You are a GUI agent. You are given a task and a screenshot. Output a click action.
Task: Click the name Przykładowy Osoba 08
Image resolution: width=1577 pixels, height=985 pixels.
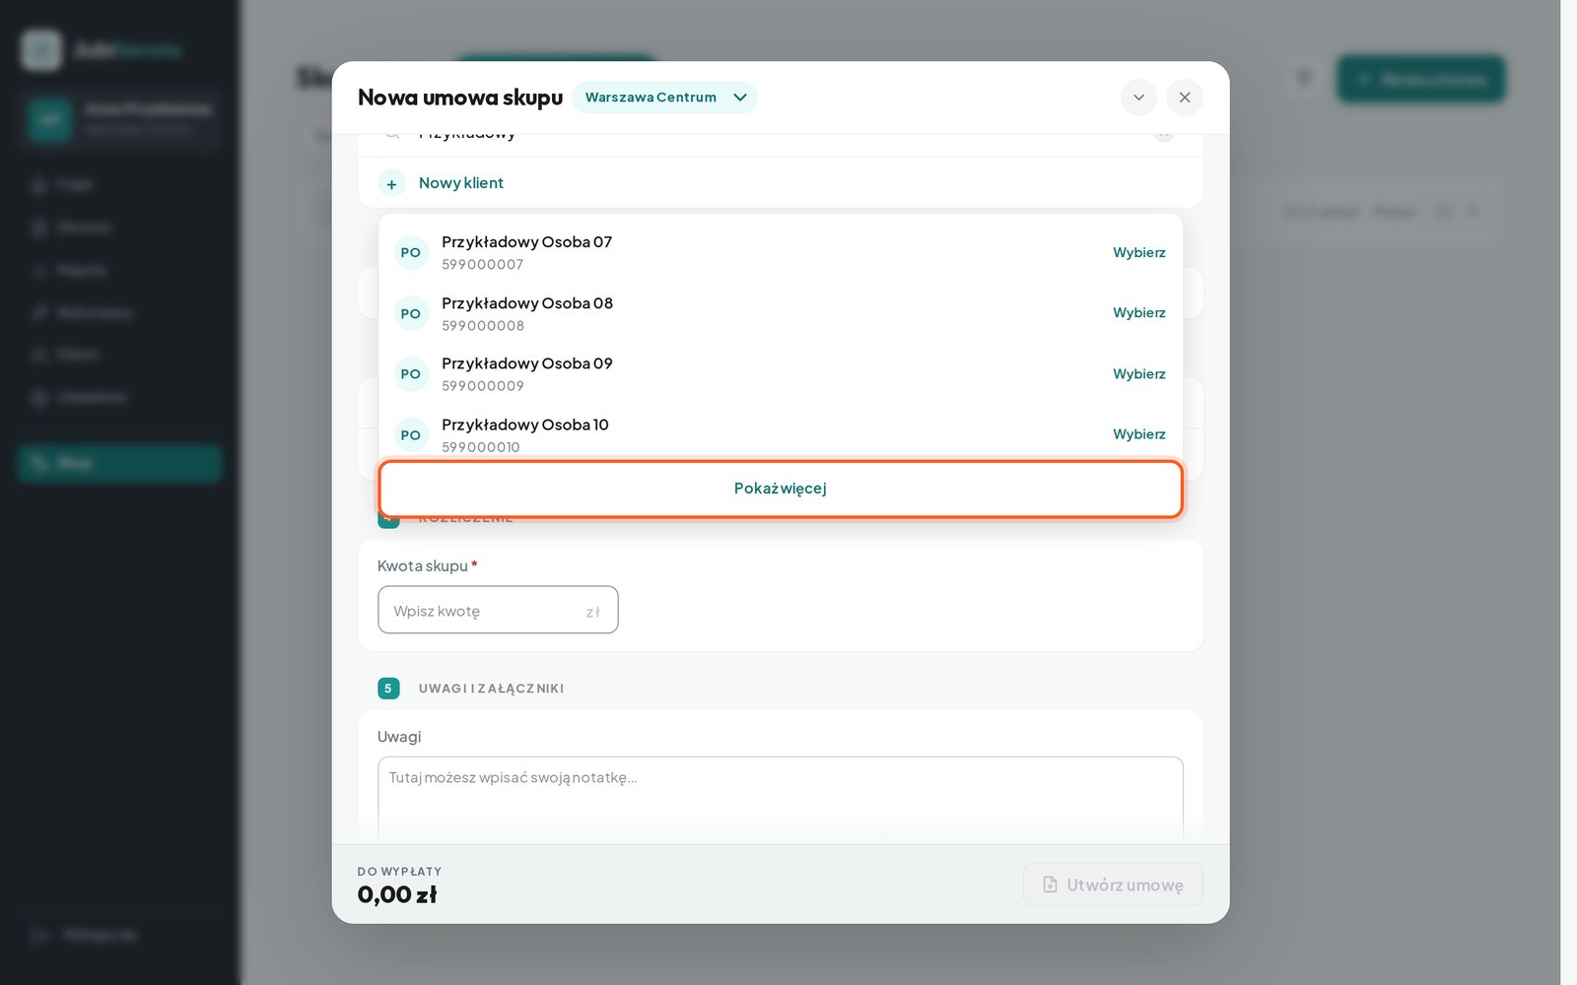pyautogui.click(x=527, y=303)
